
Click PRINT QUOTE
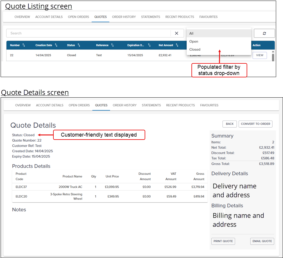[223, 241]
